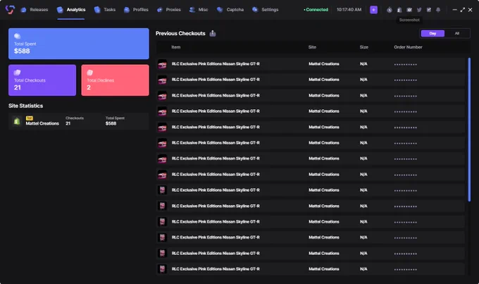The height and width of the screenshot is (284, 479).
Task: Click the Twitter bird icon
Action: coord(419,10)
